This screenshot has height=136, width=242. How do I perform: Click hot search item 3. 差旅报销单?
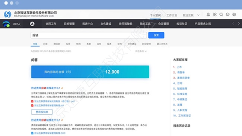pos(181,78)
